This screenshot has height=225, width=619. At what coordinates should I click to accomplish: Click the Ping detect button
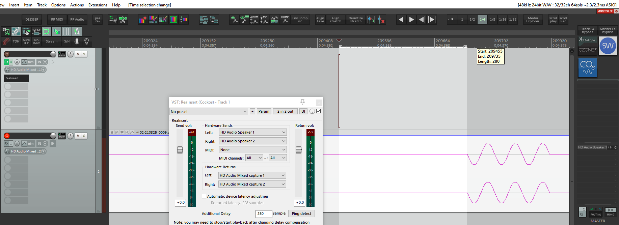tap(301, 214)
